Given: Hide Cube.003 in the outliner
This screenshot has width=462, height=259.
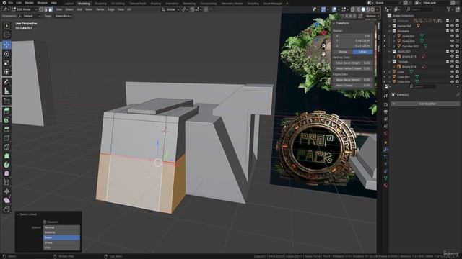Looking at the screenshot, I should [x=452, y=36].
